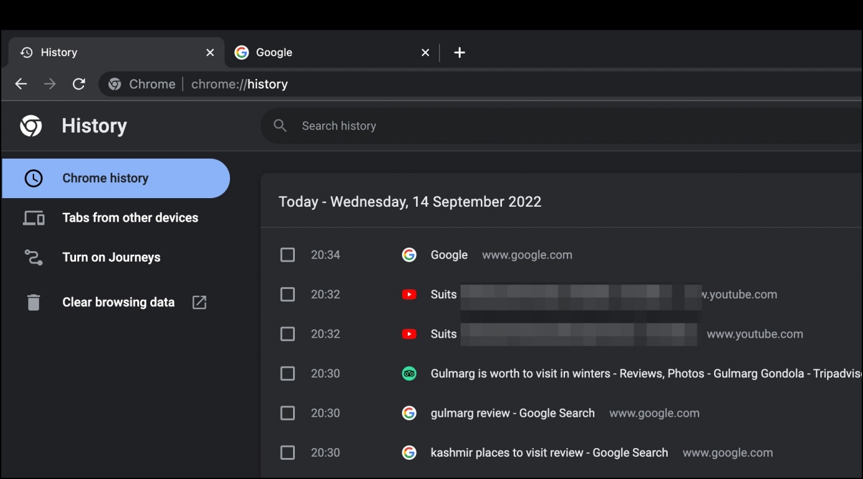Select Chrome history in the sidebar

pyautogui.click(x=116, y=178)
